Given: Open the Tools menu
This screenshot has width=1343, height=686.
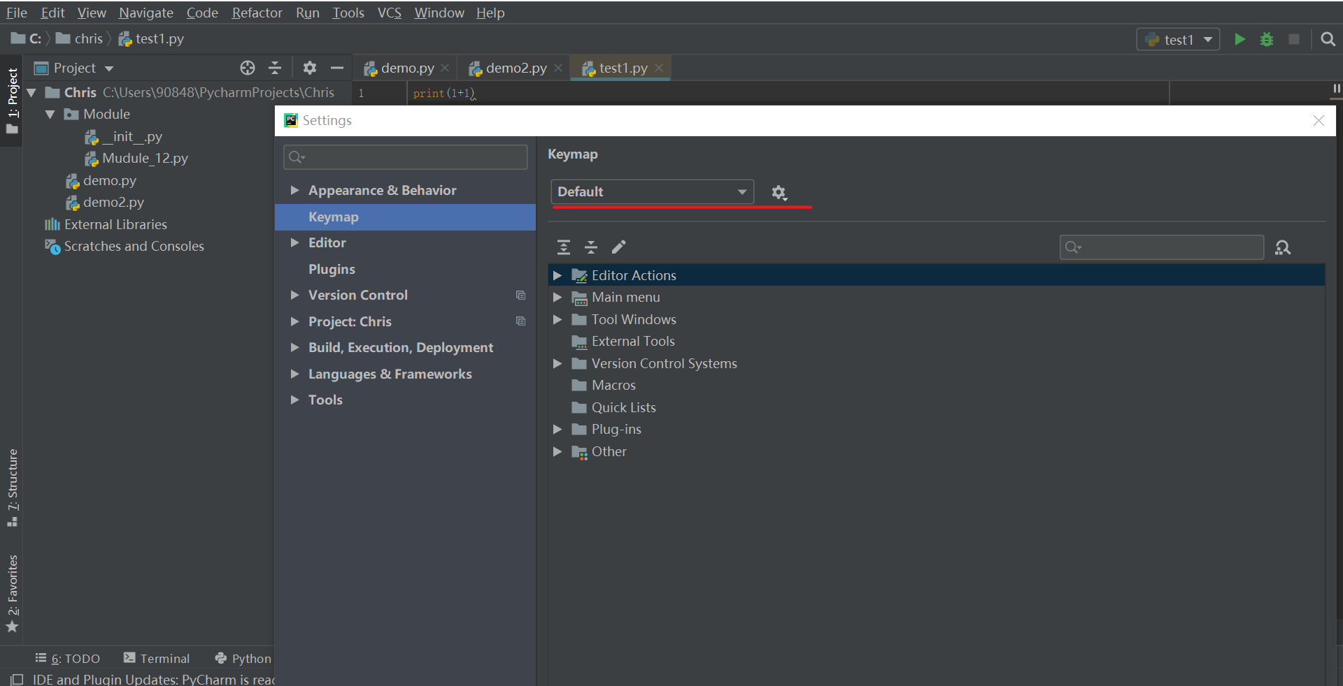Looking at the screenshot, I should coord(348,13).
